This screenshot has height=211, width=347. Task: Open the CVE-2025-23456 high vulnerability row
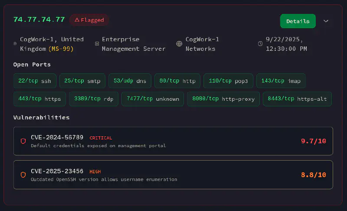point(173,175)
